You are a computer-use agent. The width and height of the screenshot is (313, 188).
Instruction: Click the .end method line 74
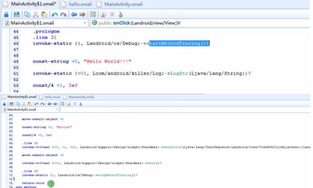coord(25,187)
